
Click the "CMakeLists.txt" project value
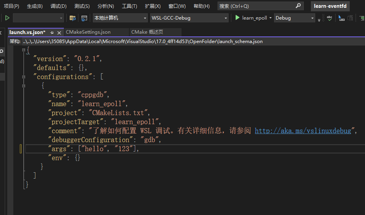point(118,113)
